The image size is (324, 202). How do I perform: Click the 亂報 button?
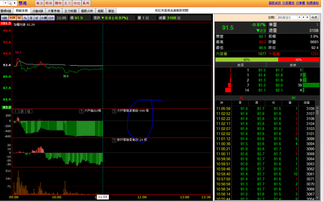point(86,3)
